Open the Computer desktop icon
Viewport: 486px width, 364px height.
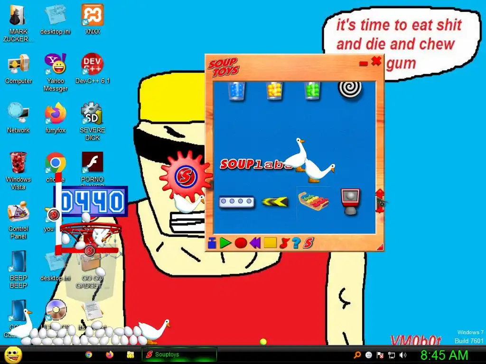click(19, 69)
